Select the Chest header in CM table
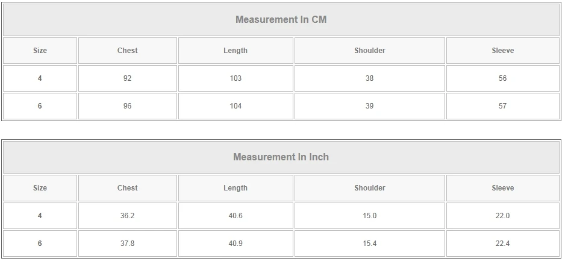 [127, 51]
